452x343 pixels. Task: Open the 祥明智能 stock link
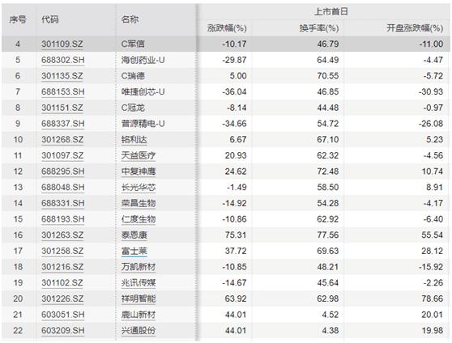point(139,299)
